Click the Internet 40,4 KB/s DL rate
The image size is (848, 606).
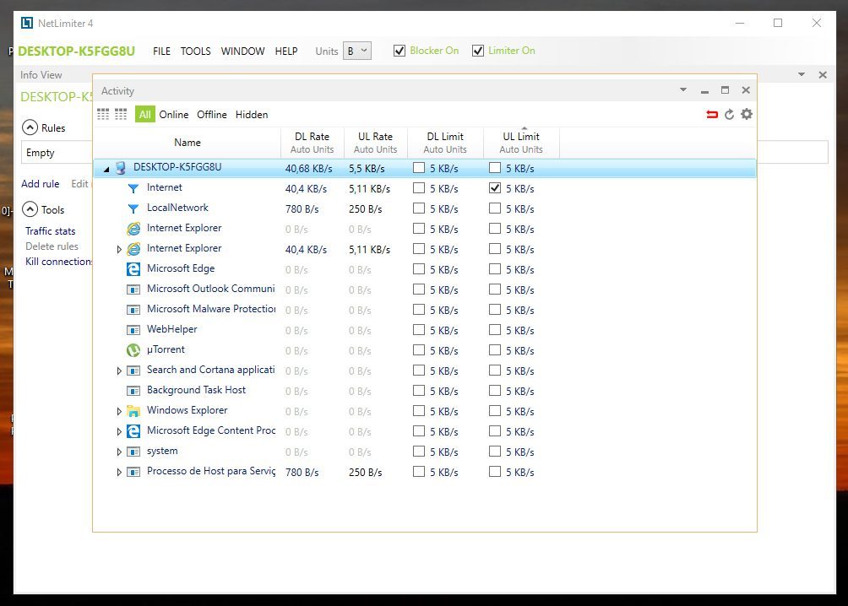click(306, 189)
